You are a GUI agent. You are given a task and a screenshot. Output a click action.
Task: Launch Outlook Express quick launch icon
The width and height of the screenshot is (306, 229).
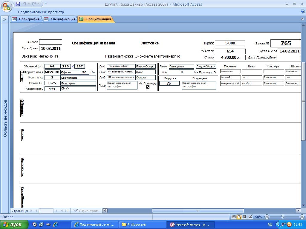41,225
